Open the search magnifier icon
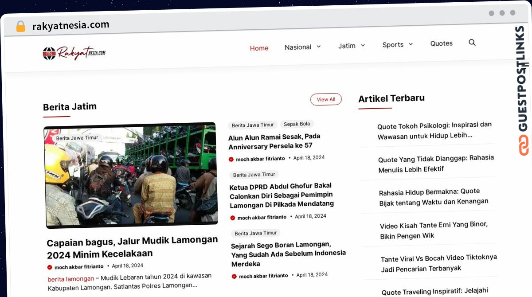The width and height of the screenshot is (532, 297). pyautogui.click(x=472, y=43)
